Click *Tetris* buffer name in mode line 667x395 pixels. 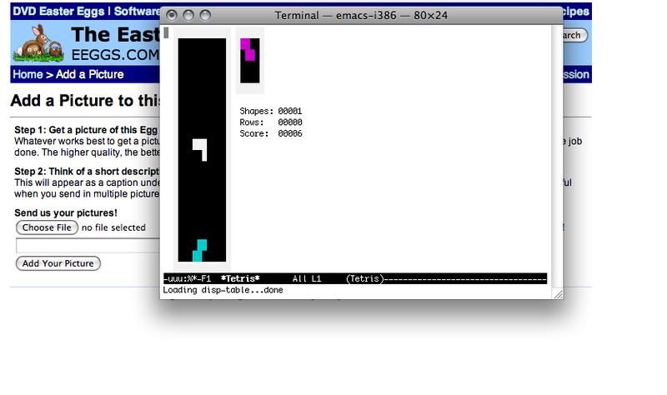click(240, 278)
